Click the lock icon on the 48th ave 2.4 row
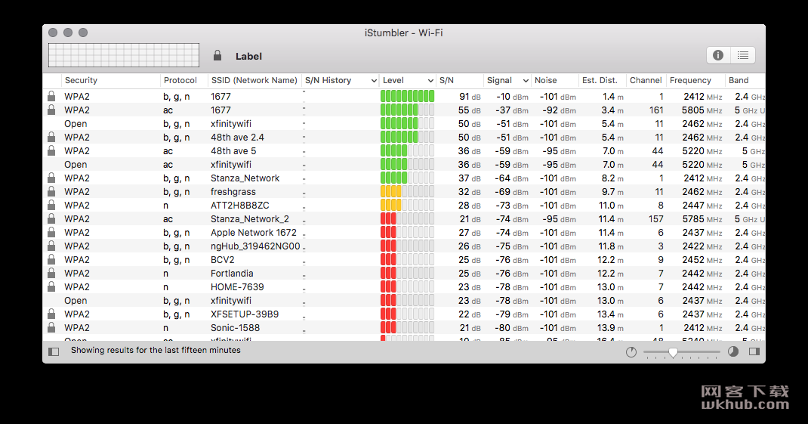The width and height of the screenshot is (808, 424). pos(51,138)
